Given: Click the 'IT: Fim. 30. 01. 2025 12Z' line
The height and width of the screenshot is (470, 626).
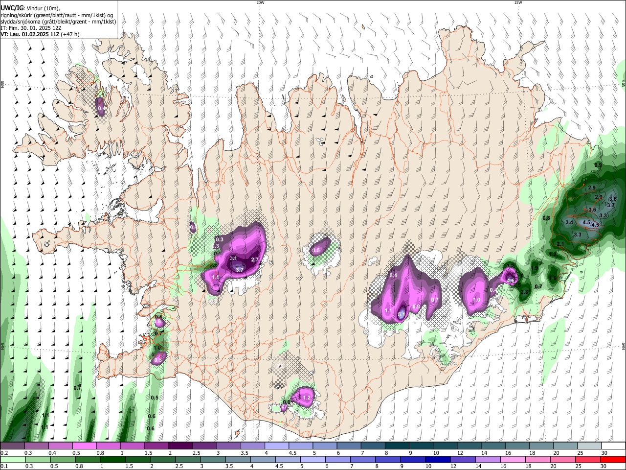Looking at the screenshot, I should [x=31, y=28].
